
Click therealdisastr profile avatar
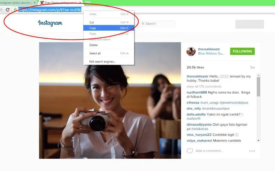pyautogui.click(x=191, y=51)
